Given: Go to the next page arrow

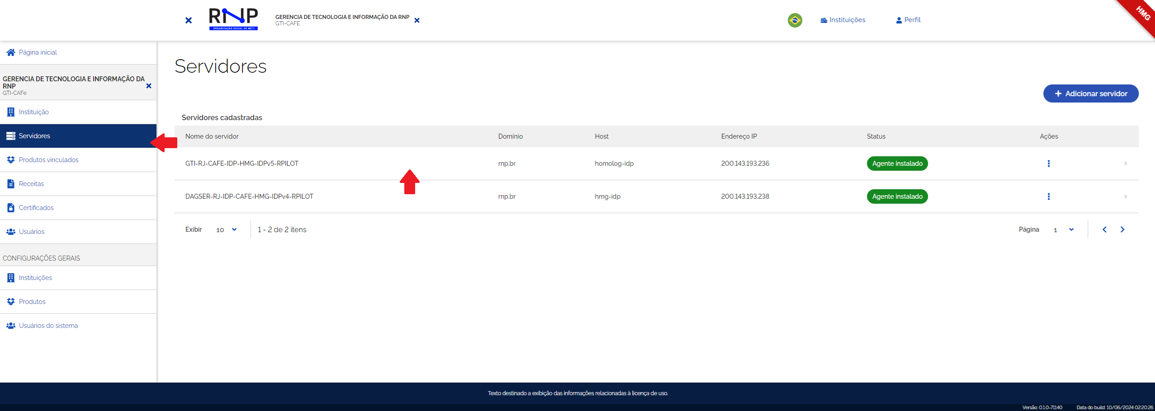Looking at the screenshot, I should pyautogui.click(x=1122, y=229).
